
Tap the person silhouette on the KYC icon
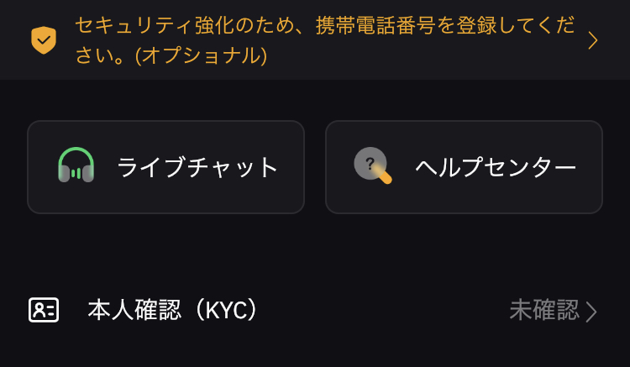(39, 310)
